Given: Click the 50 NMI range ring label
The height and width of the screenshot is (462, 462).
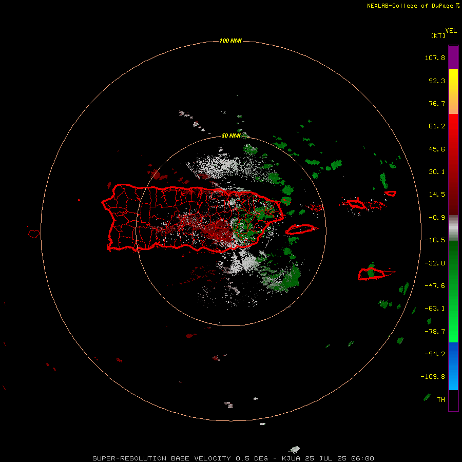Looking at the screenshot, I should [231, 136].
